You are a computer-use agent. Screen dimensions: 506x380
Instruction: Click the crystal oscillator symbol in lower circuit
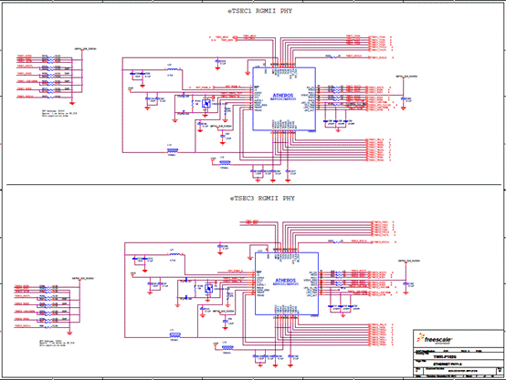208,289
